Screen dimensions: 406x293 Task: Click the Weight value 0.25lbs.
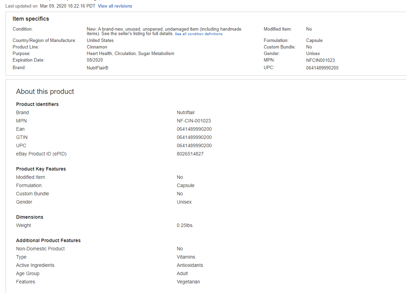click(x=185, y=225)
